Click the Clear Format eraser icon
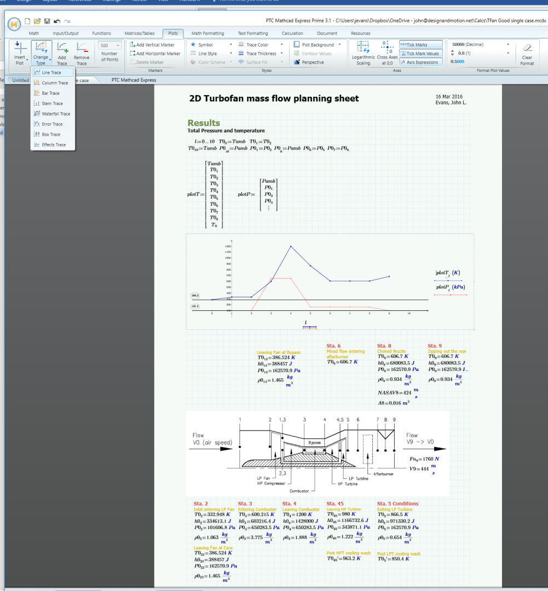The image size is (548, 591). coord(527,48)
